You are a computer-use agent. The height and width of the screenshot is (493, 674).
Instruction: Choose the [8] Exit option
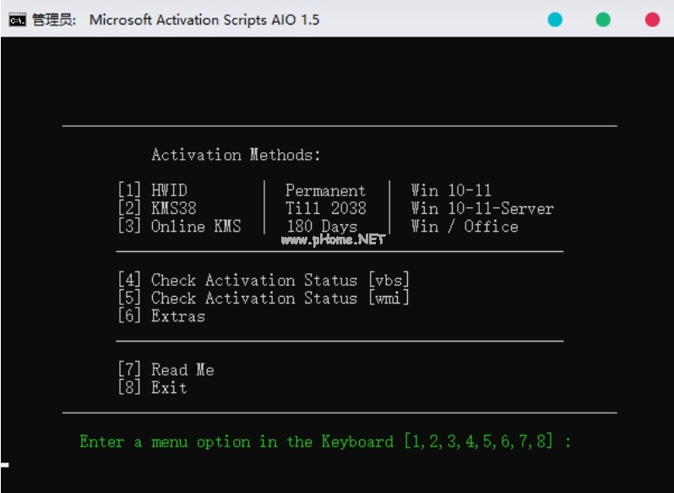153,387
